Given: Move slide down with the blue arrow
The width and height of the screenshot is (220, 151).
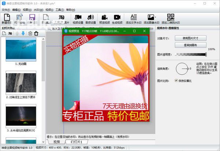Looking at the screenshot, I should (x=23, y=33).
